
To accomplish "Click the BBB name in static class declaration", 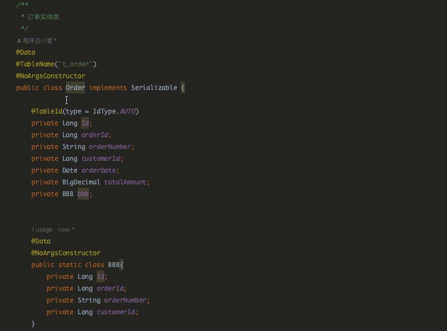I will pos(114,265).
